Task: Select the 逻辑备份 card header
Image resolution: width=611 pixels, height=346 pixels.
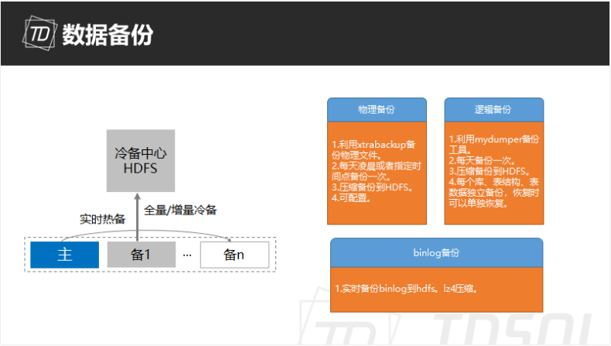Action: (493, 110)
